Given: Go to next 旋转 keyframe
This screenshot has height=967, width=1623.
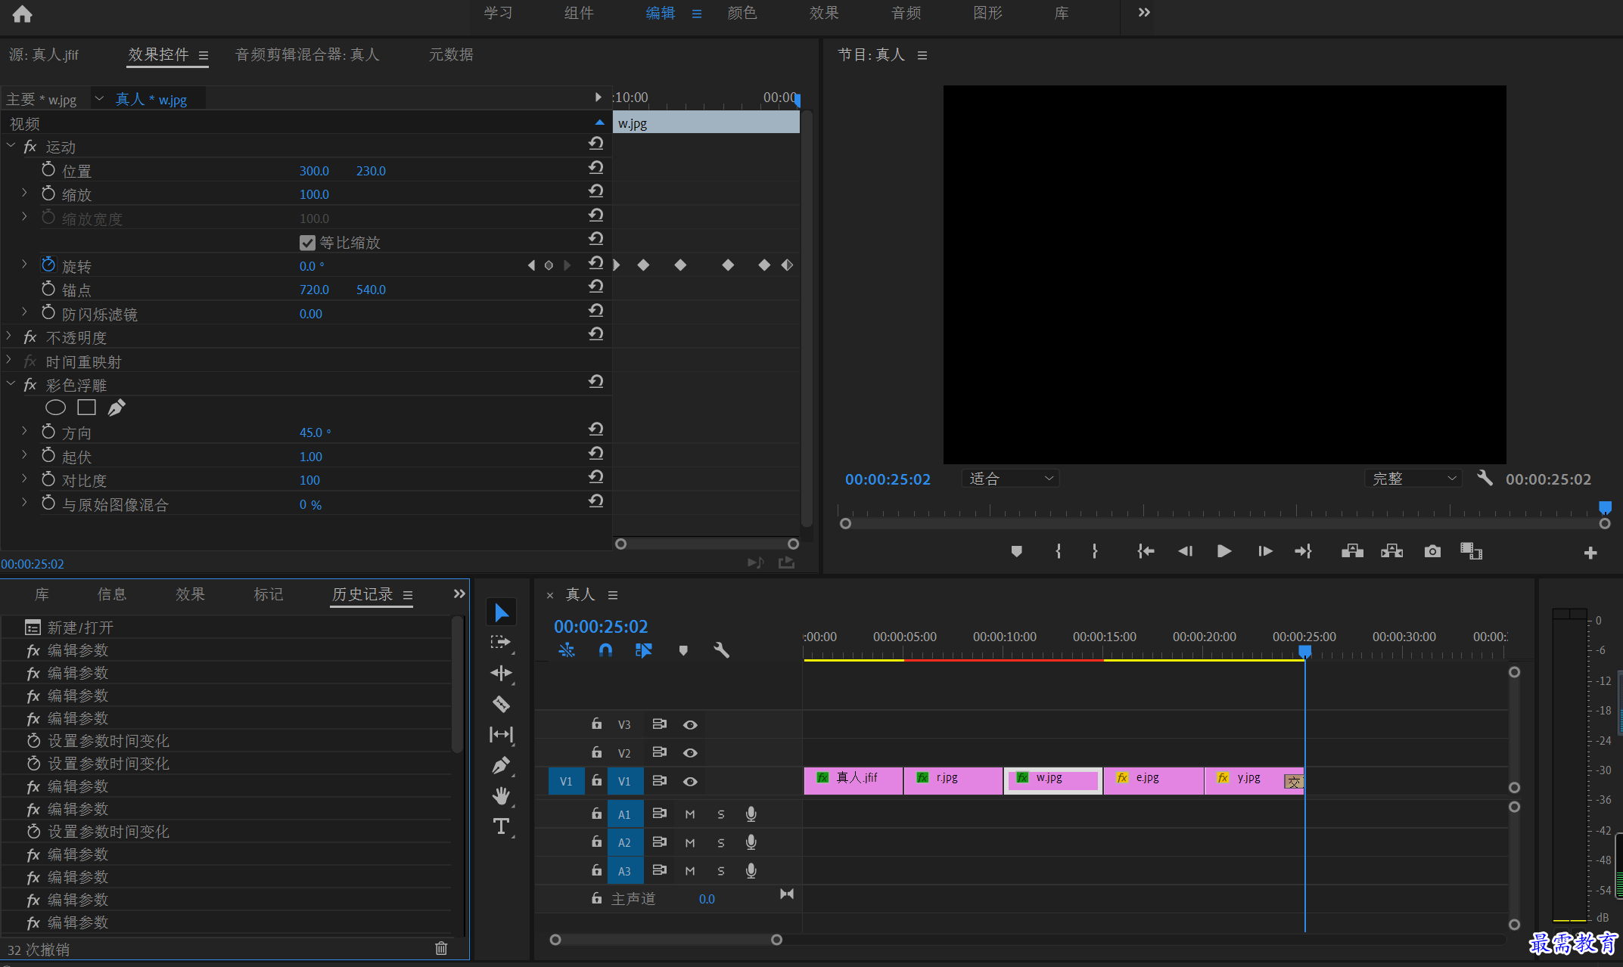Looking at the screenshot, I should 567,265.
